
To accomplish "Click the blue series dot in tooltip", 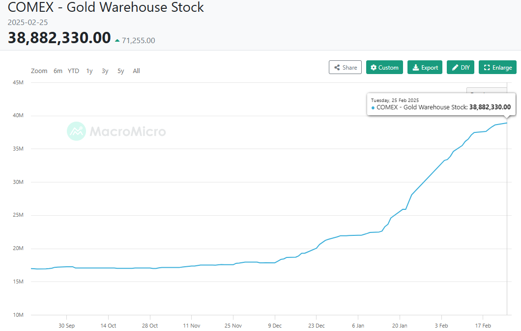I will 373,107.
